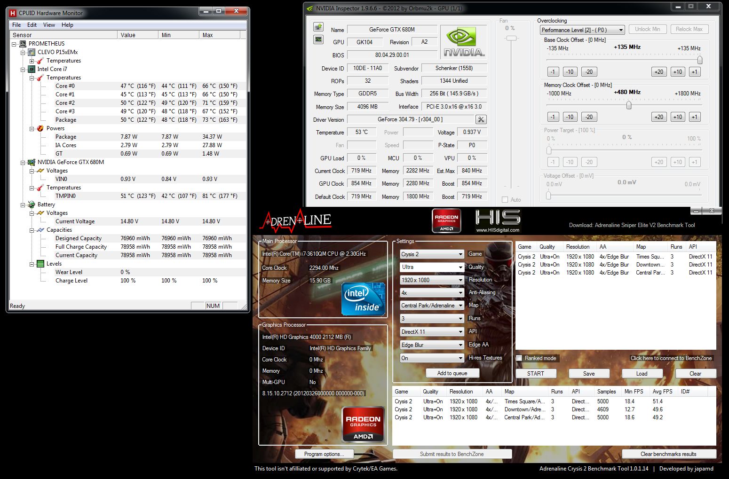Click the Max column header in Hardware Monitor

point(220,35)
